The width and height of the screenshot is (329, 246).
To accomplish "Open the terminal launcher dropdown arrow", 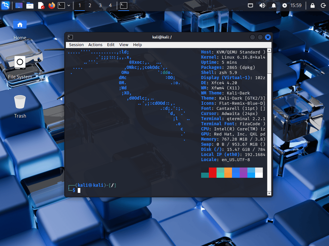I will pyautogui.click(x=68, y=5).
